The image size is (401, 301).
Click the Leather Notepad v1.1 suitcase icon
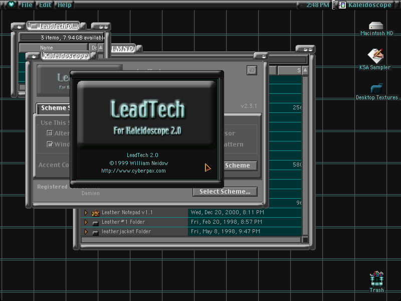point(96,213)
